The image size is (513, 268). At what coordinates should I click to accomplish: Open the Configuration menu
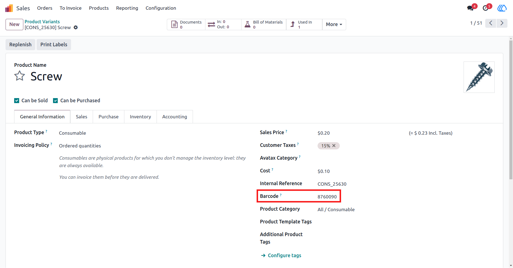(161, 8)
